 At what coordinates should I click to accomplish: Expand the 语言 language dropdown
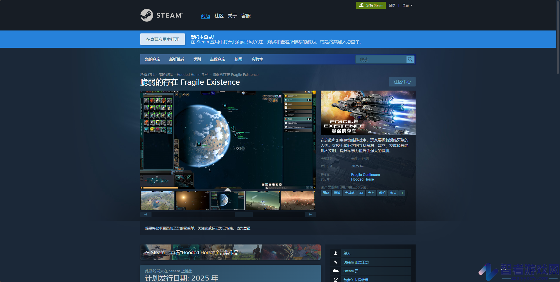[x=407, y=5]
